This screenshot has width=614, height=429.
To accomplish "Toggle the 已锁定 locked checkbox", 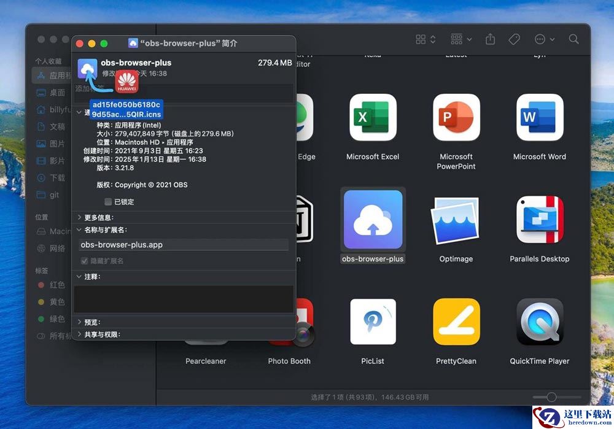I will click(109, 201).
